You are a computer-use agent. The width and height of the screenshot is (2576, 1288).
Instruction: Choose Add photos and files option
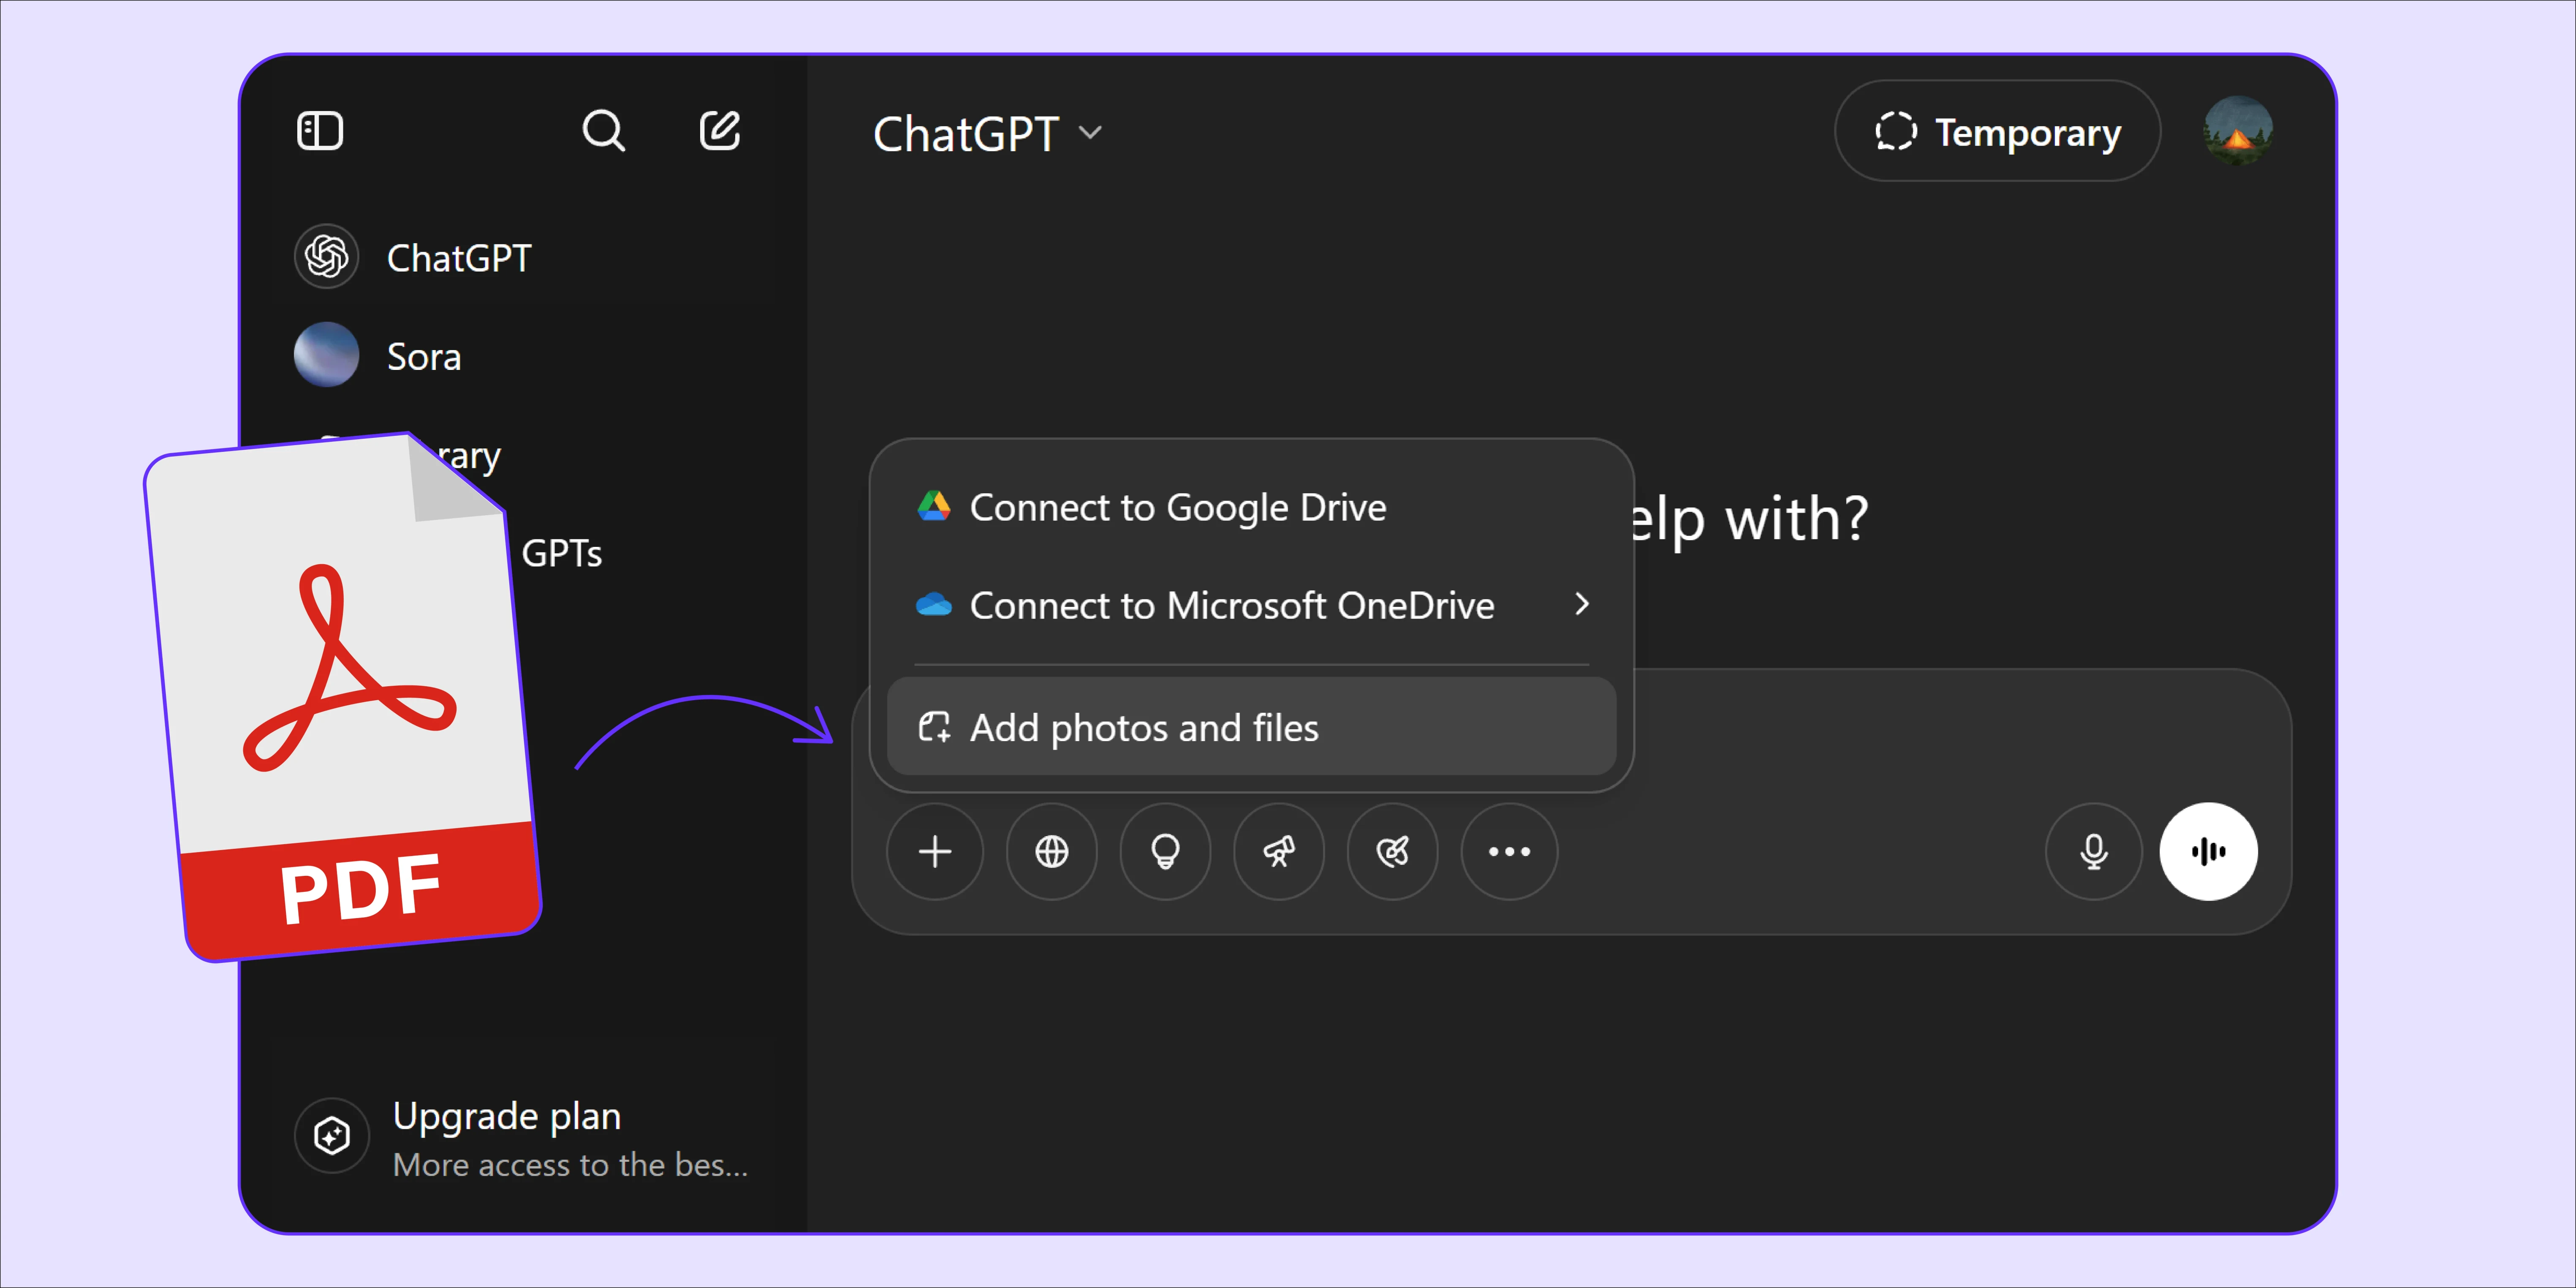[x=1143, y=728]
